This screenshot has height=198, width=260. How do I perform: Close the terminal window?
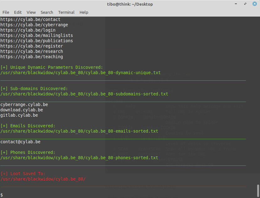pos(255,4)
